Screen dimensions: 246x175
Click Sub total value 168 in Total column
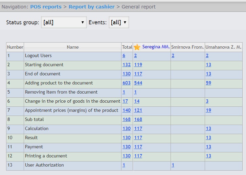(126, 119)
